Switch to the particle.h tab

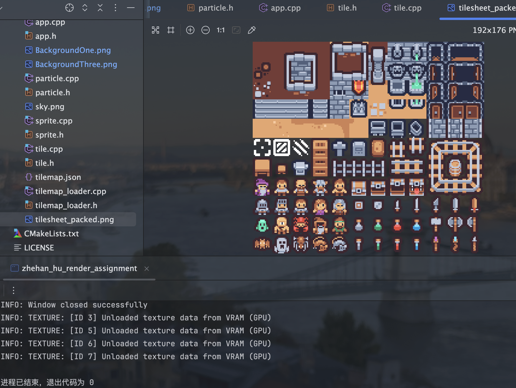click(210, 8)
